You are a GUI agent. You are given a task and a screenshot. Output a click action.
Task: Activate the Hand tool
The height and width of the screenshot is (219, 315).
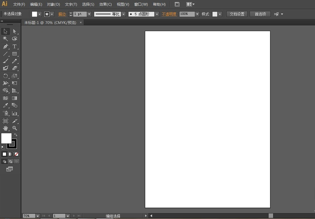pyautogui.click(x=5, y=128)
